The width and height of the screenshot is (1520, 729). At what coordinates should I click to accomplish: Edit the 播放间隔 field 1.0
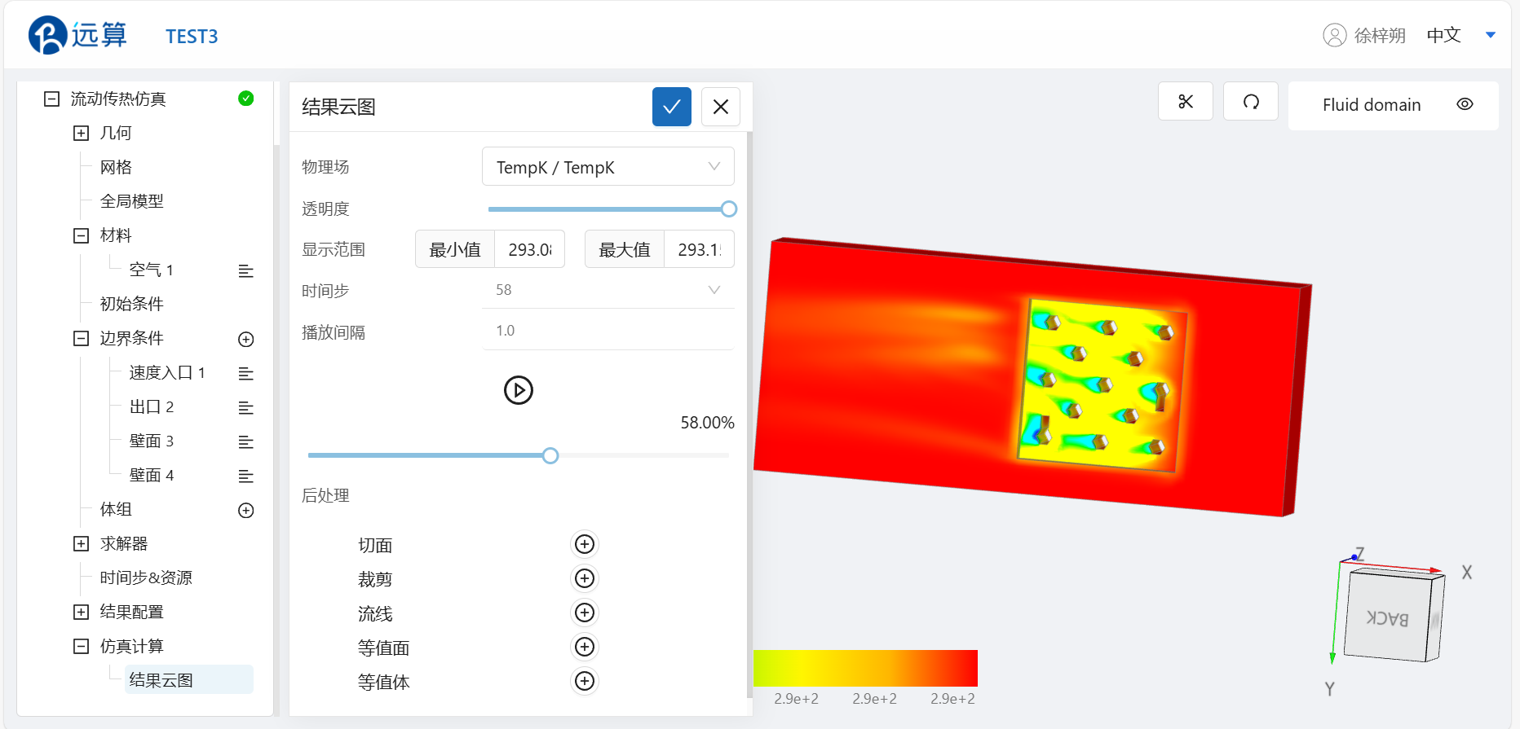[608, 331]
